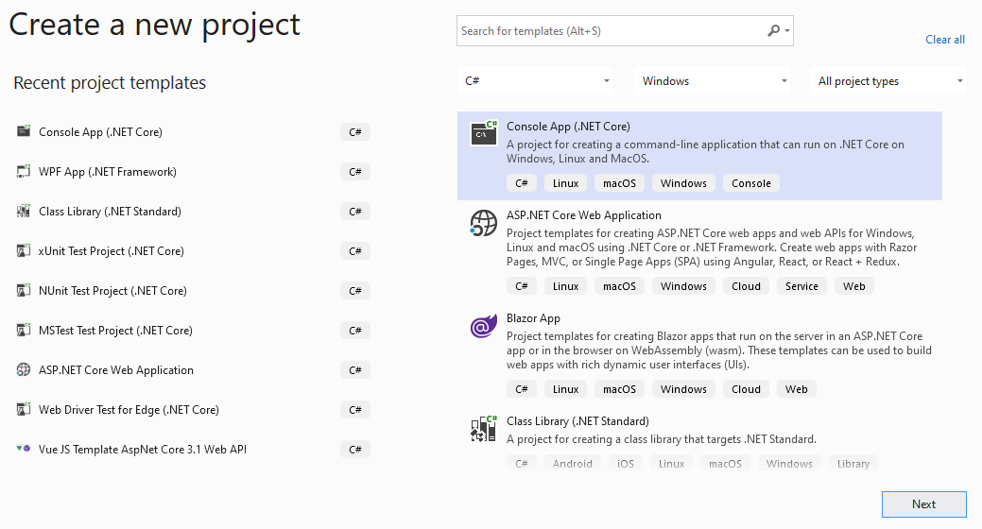Click the Library tag under Class Library
This screenshot has height=529, width=982.
tap(853, 464)
